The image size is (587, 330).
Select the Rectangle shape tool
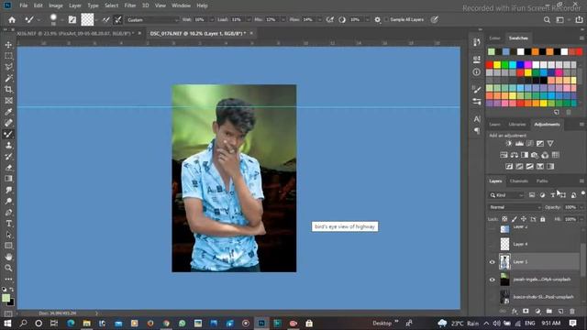click(8, 246)
